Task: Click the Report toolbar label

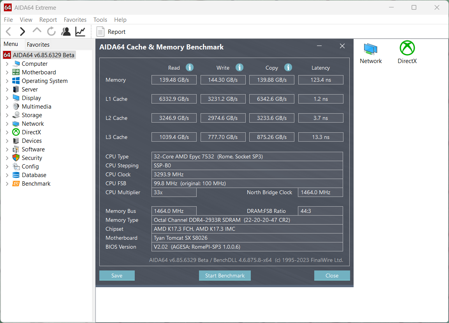Action: pos(116,32)
